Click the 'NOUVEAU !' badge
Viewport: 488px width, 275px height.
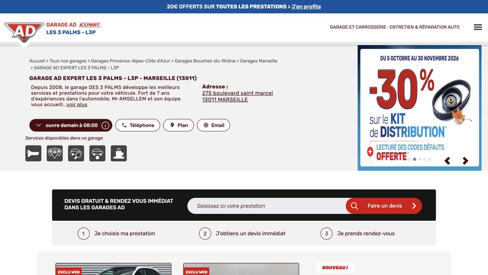coord(335,268)
